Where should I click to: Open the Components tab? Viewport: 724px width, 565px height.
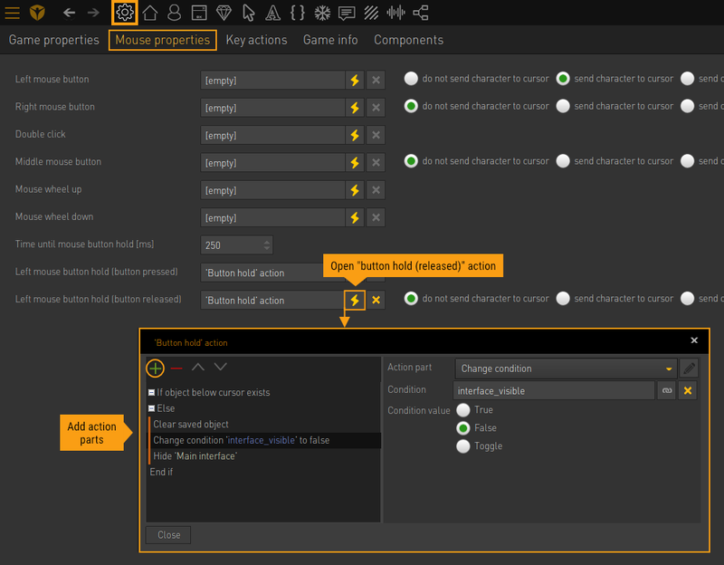[409, 41]
